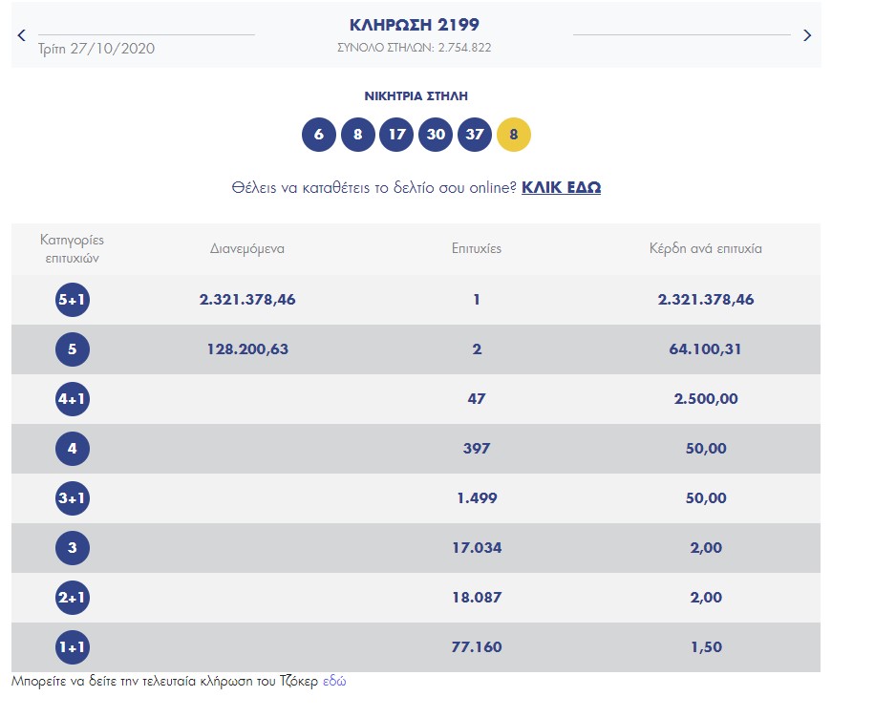Click the draw date Τρίτη 27/10/2020
This screenshot has height=718, width=896.
(96, 49)
